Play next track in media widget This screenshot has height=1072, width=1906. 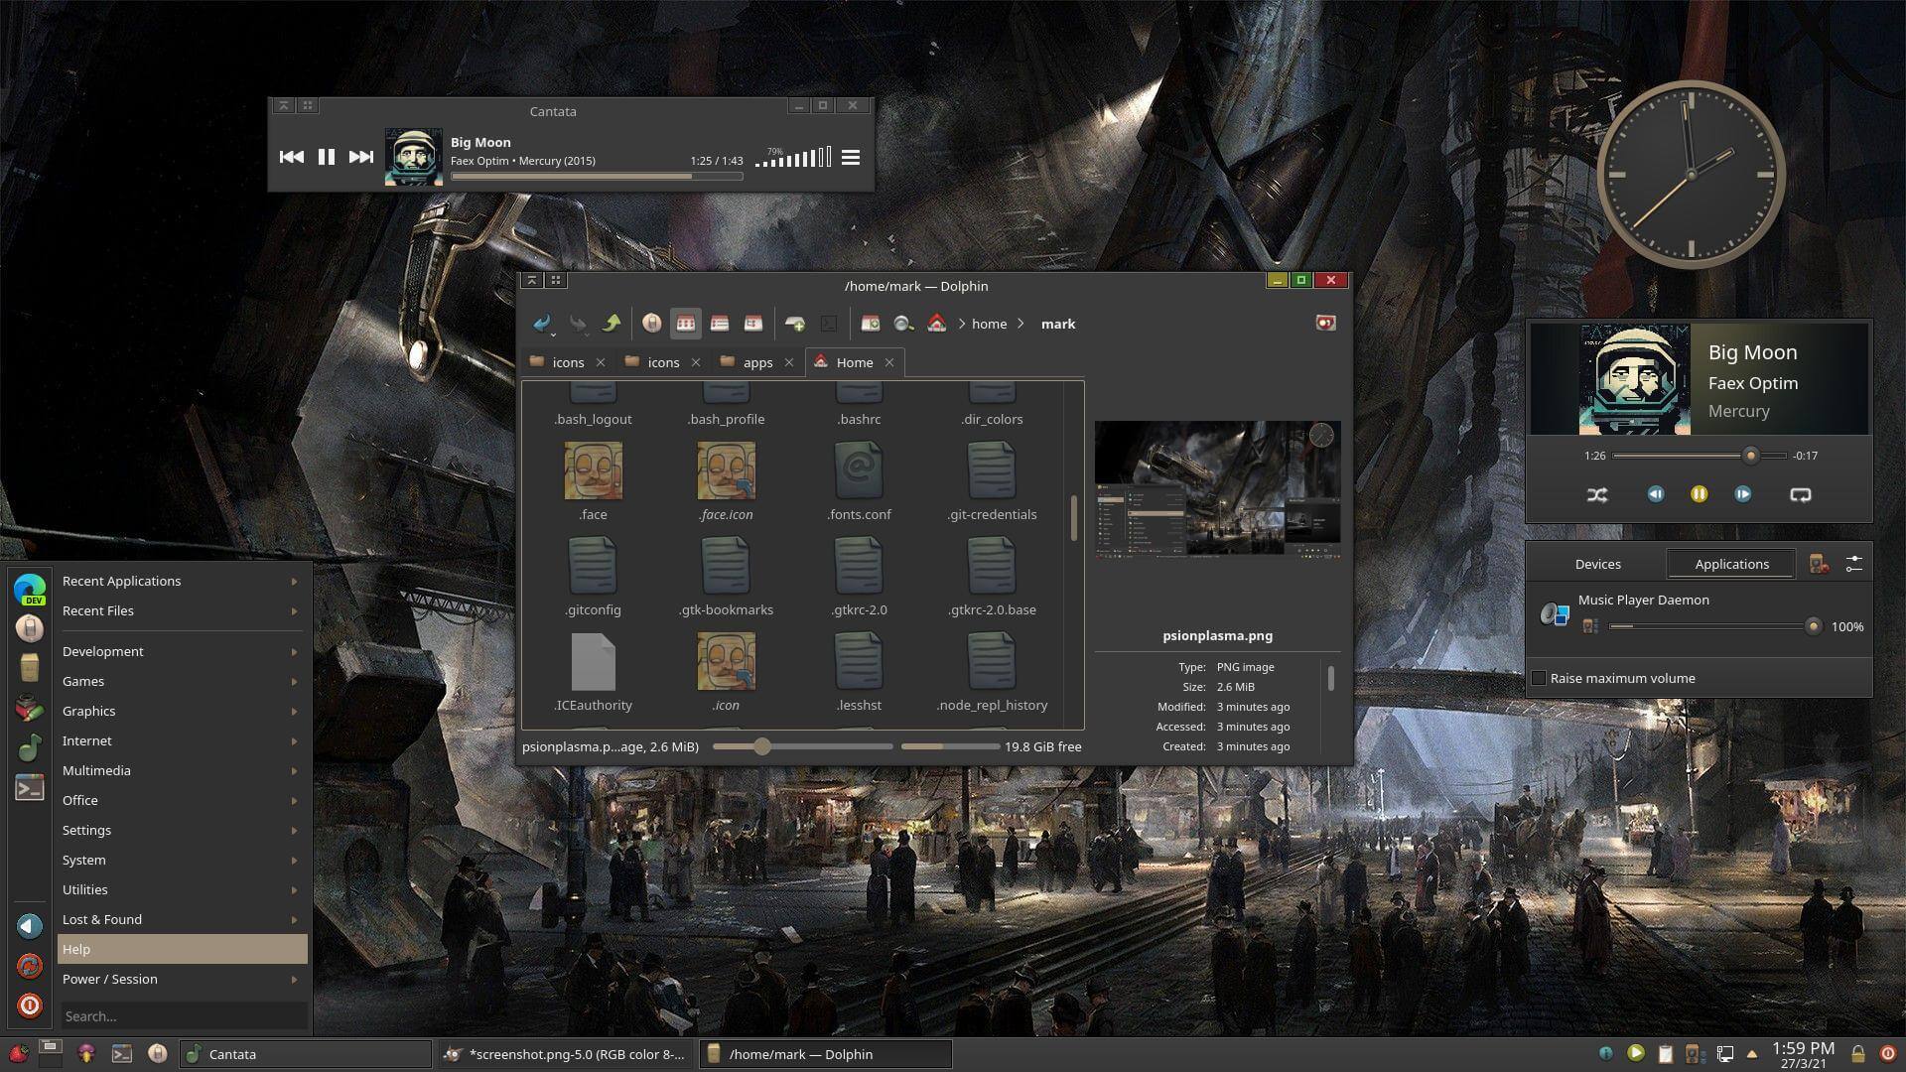click(1743, 494)
